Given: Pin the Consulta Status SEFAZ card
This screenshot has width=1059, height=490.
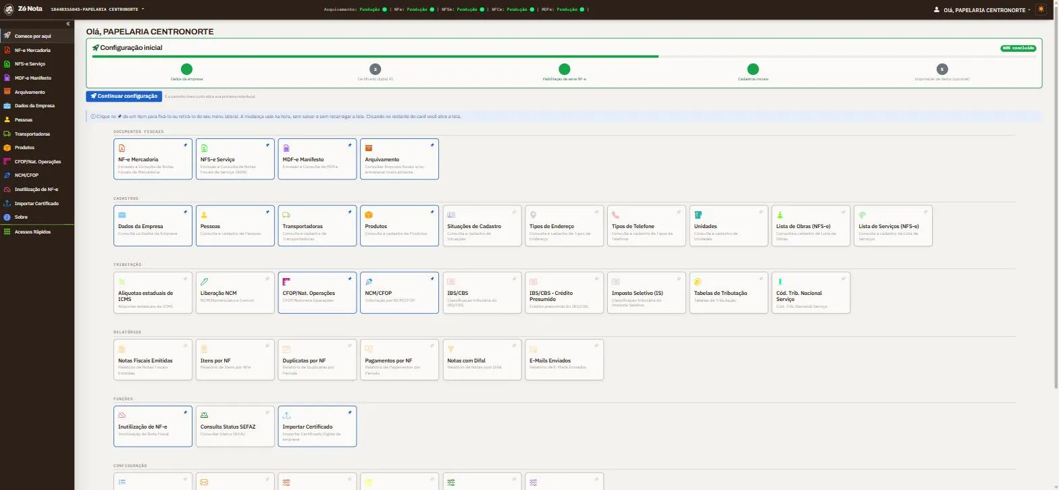Looking at the screenshot, I should (267, 412).
